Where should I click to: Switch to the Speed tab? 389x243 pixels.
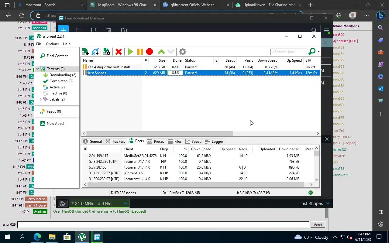click(x=193, y=142)
